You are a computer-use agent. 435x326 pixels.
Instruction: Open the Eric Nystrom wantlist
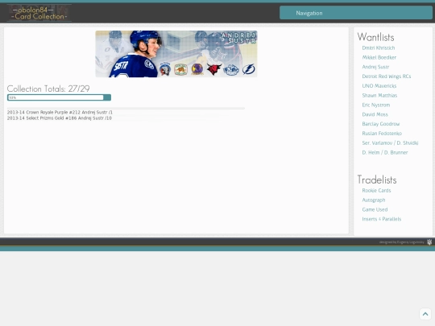tap(376, 105)
